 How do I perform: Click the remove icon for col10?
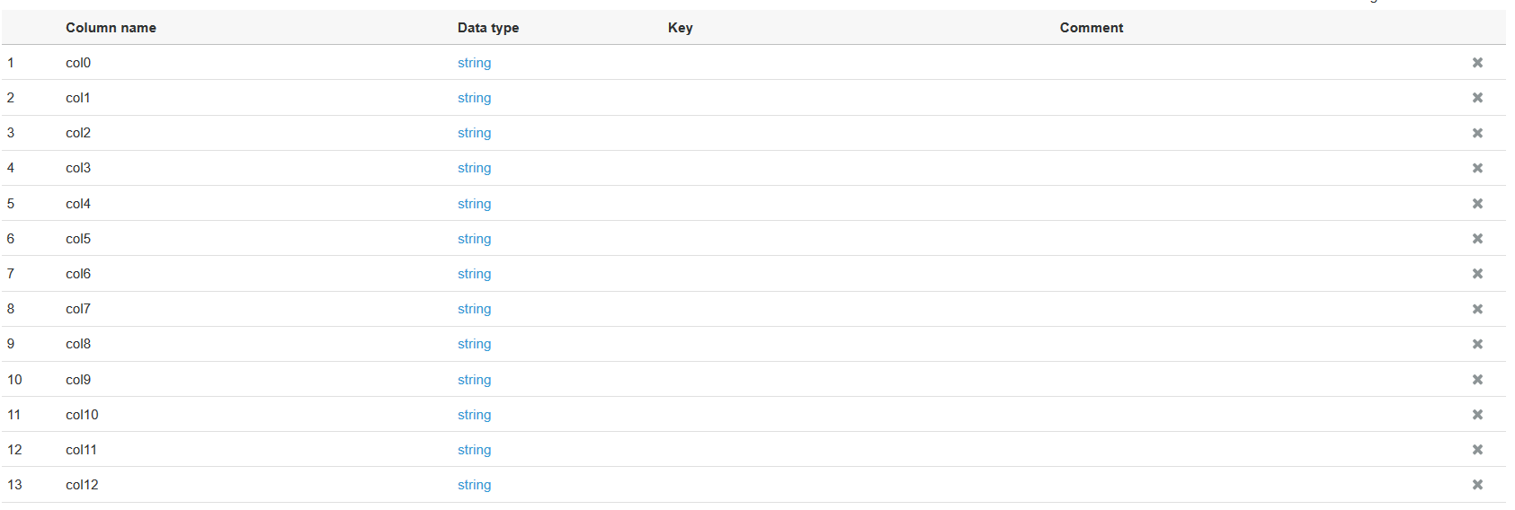(x=1477, y=415)
